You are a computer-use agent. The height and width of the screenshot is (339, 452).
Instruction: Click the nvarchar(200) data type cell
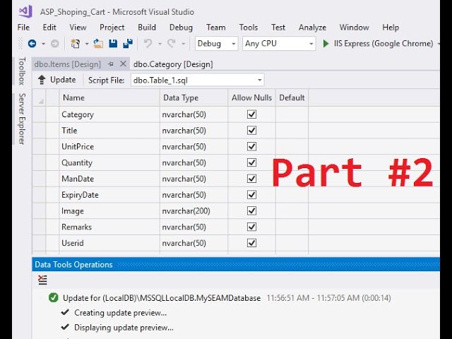click(194, 210)
